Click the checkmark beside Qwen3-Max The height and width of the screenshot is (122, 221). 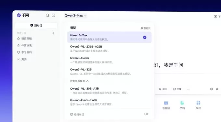145,37
